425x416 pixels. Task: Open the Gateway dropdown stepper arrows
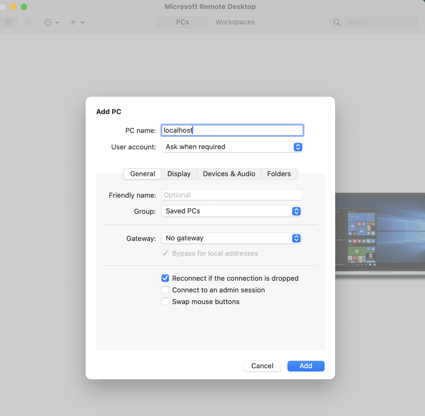pyautogui.click(x=296, y=238)
